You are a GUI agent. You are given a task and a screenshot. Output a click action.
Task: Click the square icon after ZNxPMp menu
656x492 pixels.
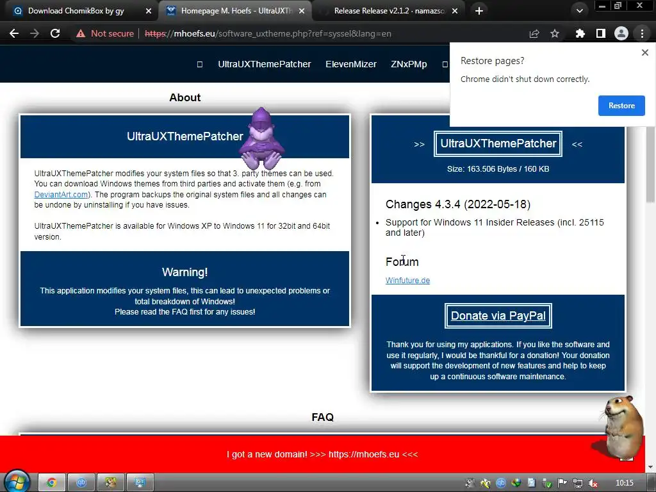pyautogui.click(x=445, y=64)
